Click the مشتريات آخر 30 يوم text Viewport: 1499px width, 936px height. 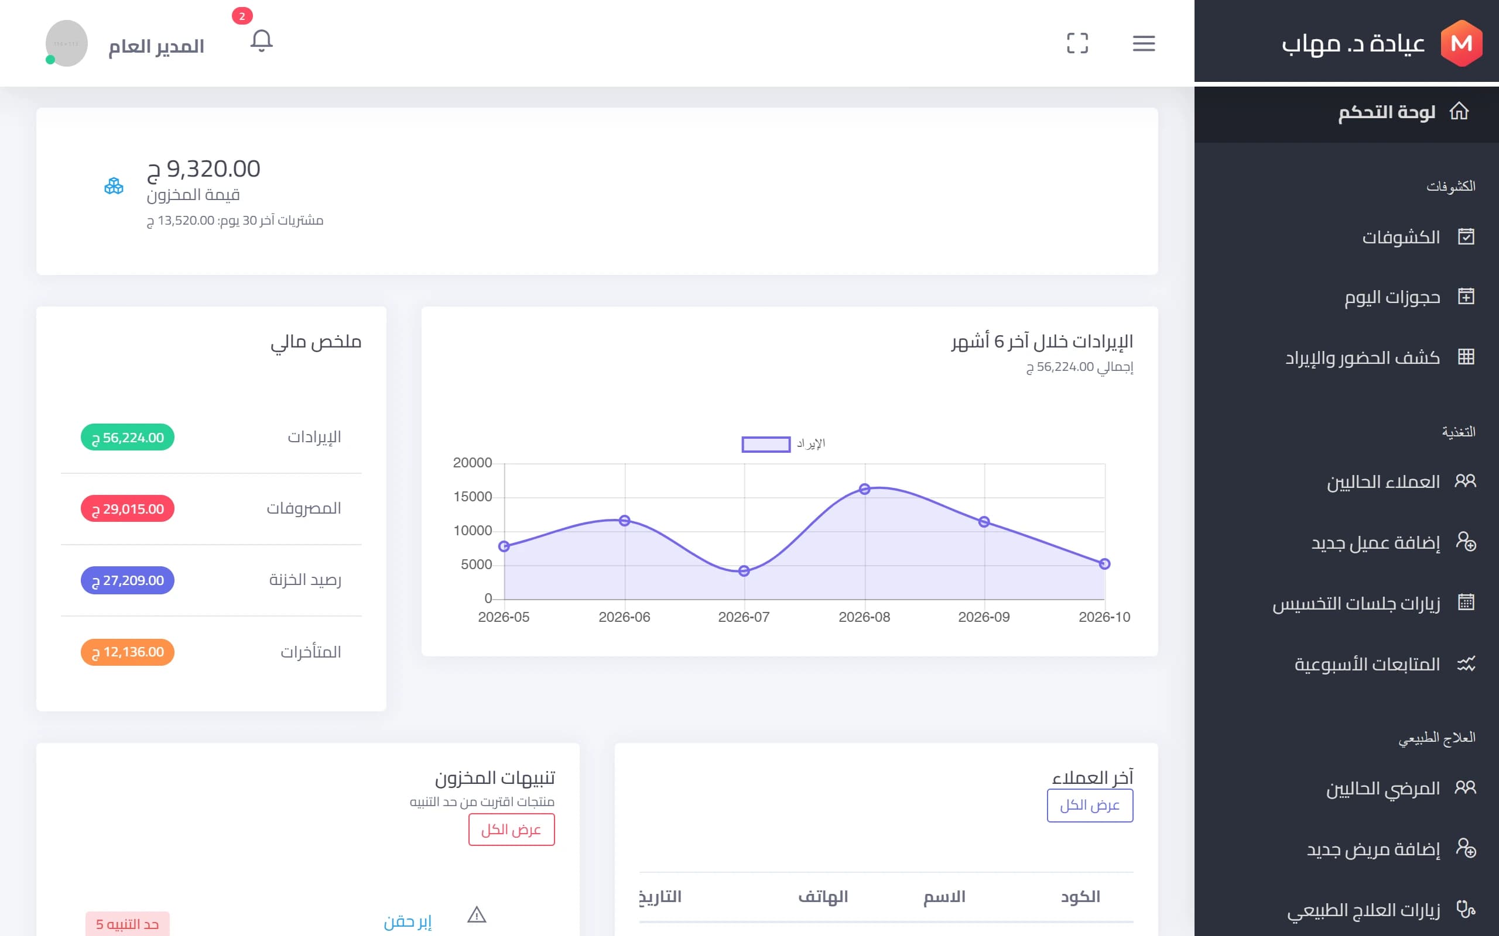[235, 221]
